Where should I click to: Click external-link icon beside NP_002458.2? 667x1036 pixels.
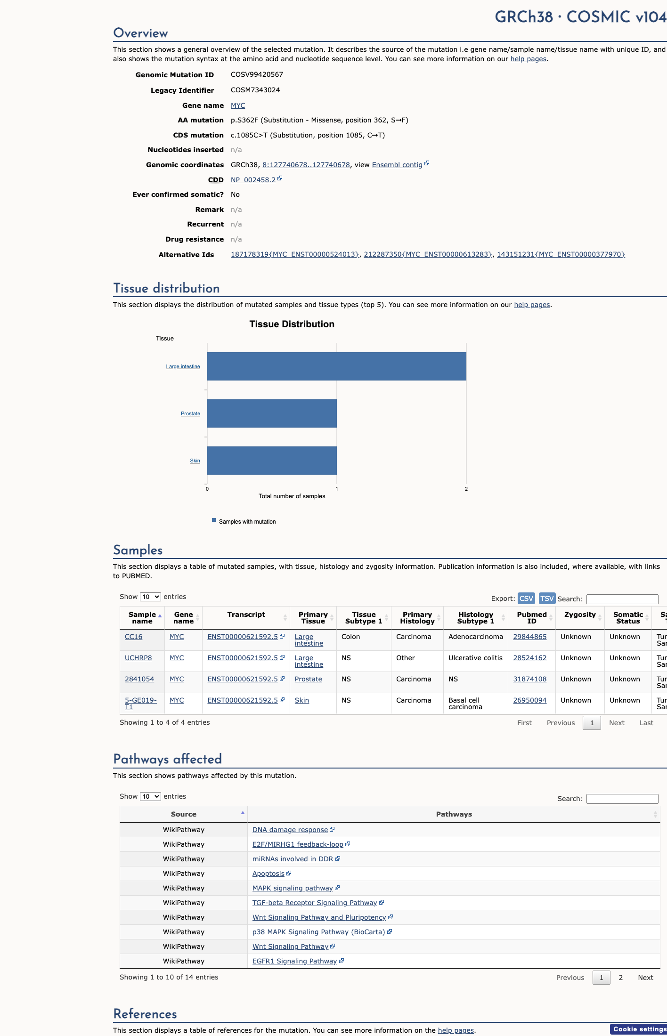(x=280, y=178)
